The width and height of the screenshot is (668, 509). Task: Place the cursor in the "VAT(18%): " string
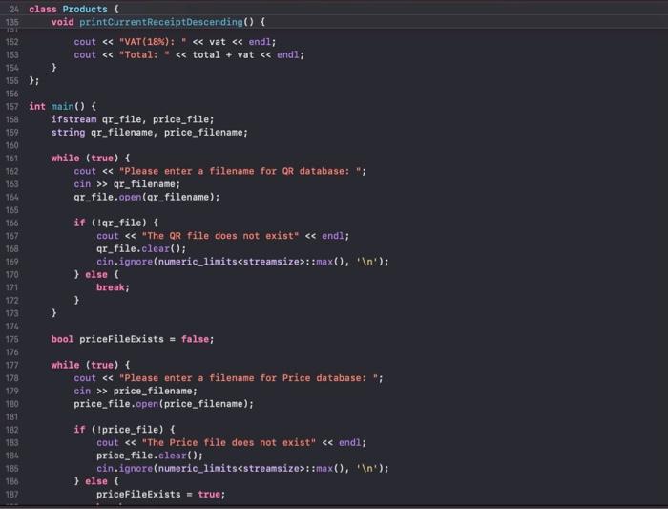click(x=153, y=42)
